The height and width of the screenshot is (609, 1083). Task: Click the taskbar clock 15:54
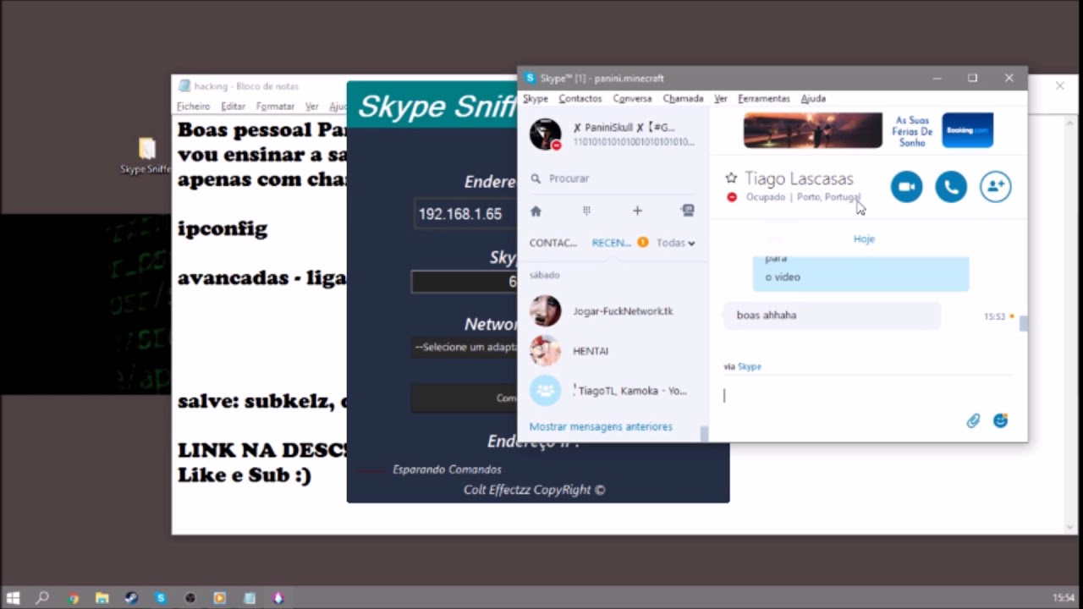1064,598
